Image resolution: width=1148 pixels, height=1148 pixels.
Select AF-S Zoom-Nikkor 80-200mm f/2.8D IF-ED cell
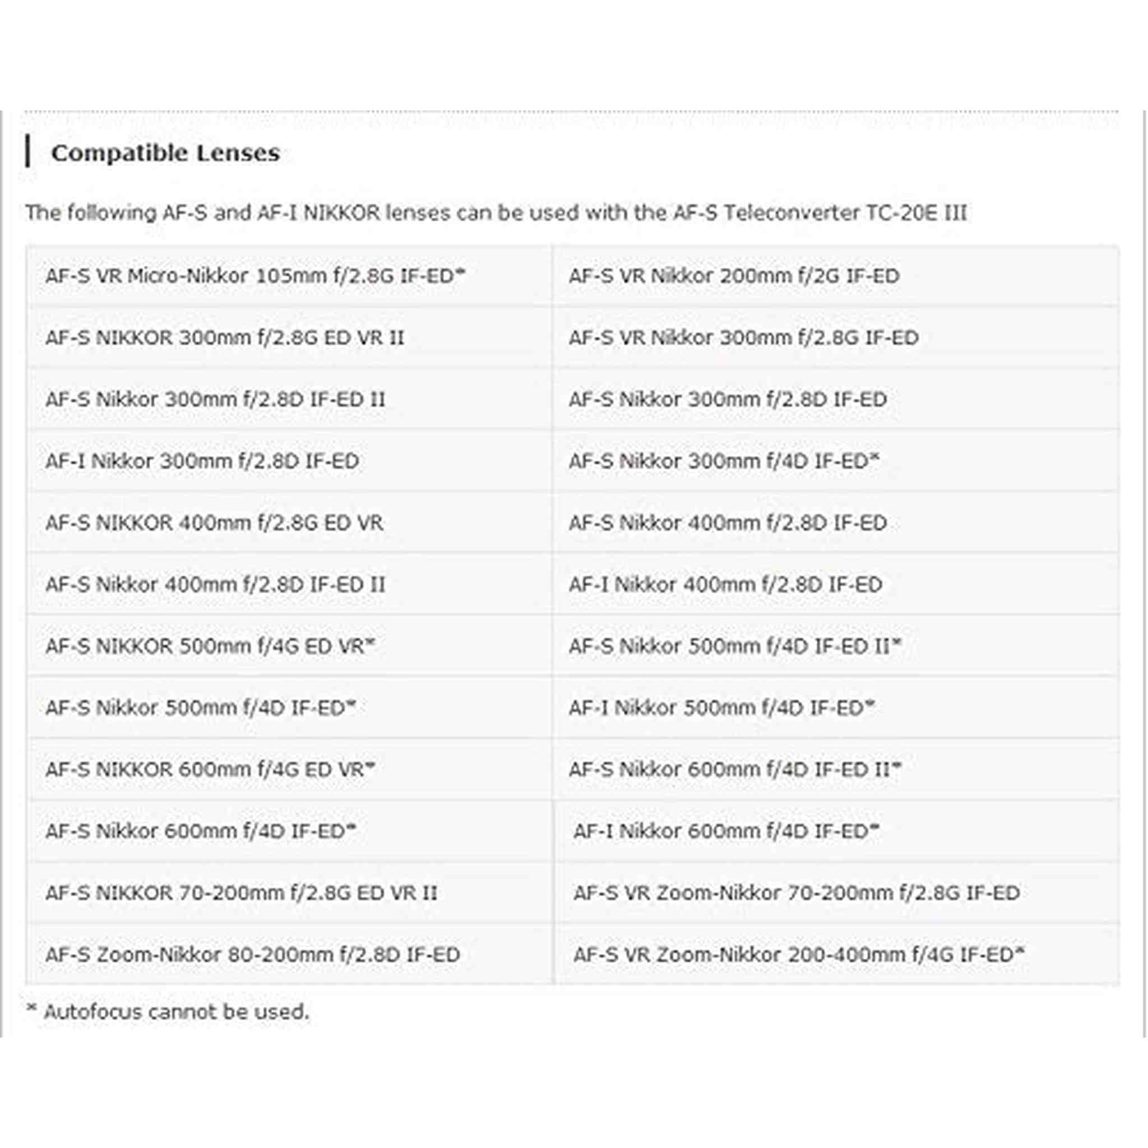pyautogui.click(x=289, y=956)
